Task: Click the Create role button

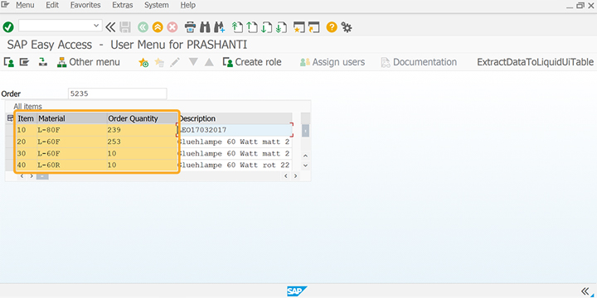Action: tap(252, 62)
